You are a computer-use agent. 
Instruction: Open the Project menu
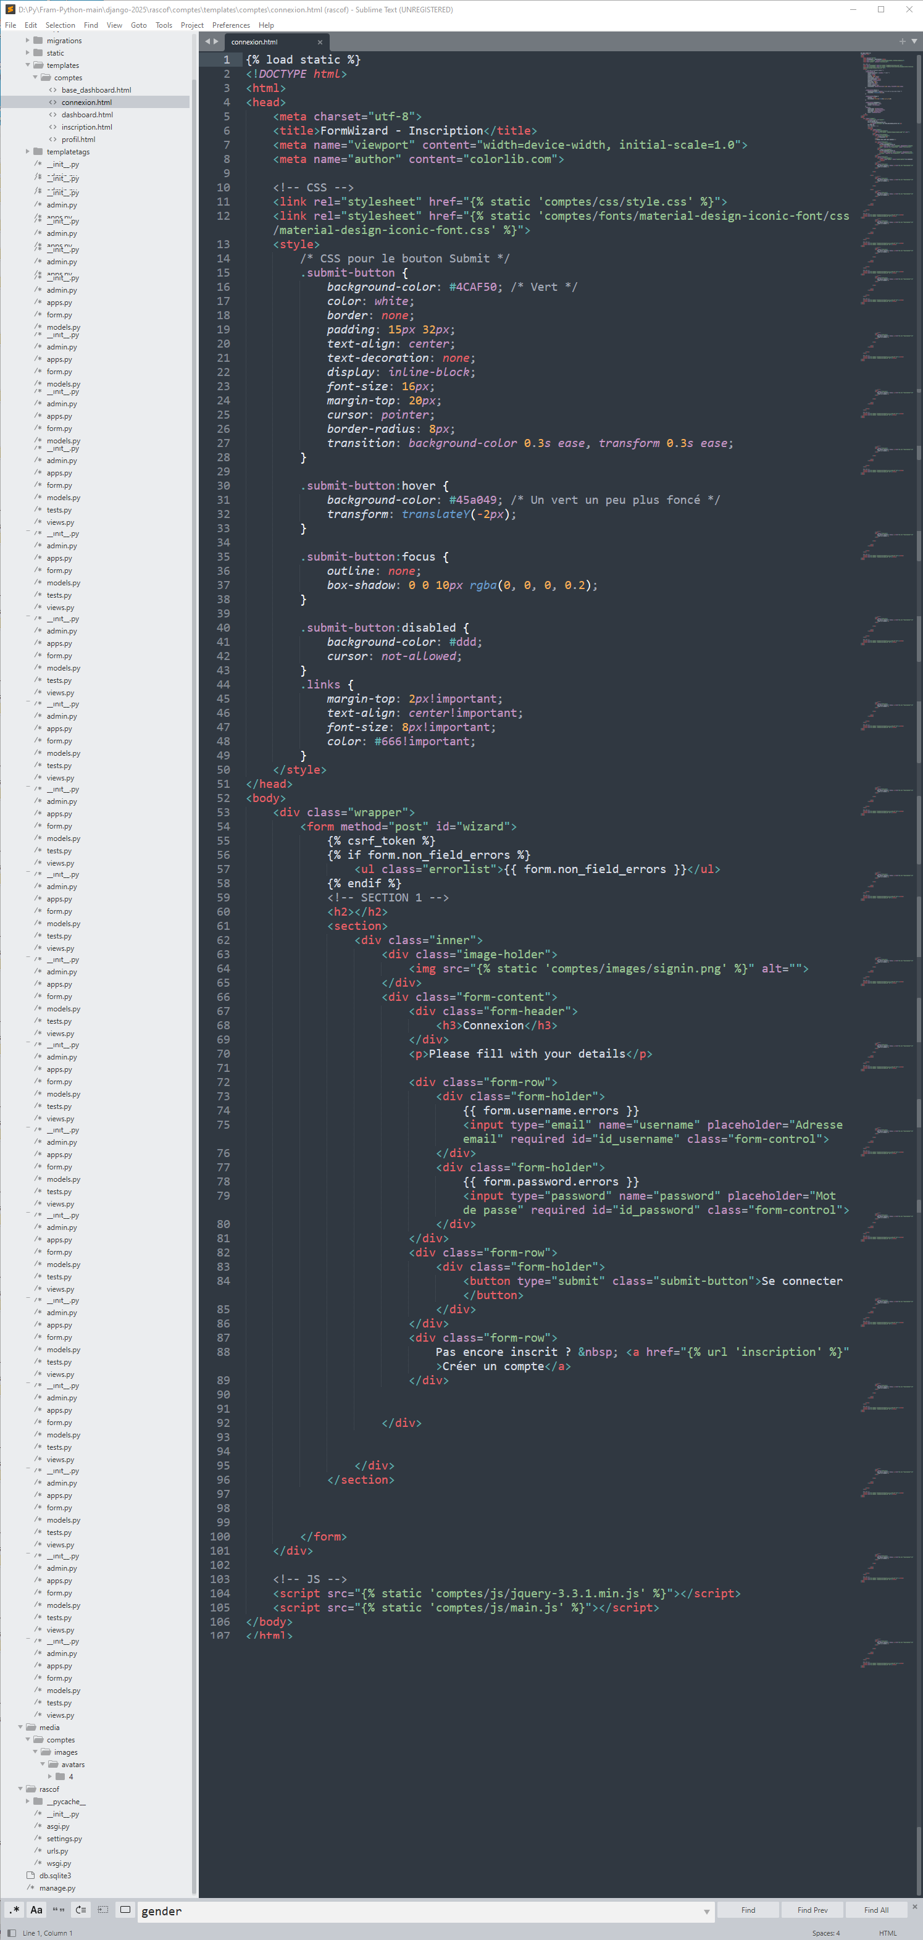(x=193, y=25)
